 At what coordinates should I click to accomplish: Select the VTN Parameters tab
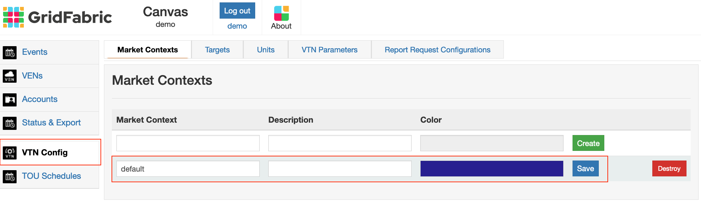click(329, 50)
